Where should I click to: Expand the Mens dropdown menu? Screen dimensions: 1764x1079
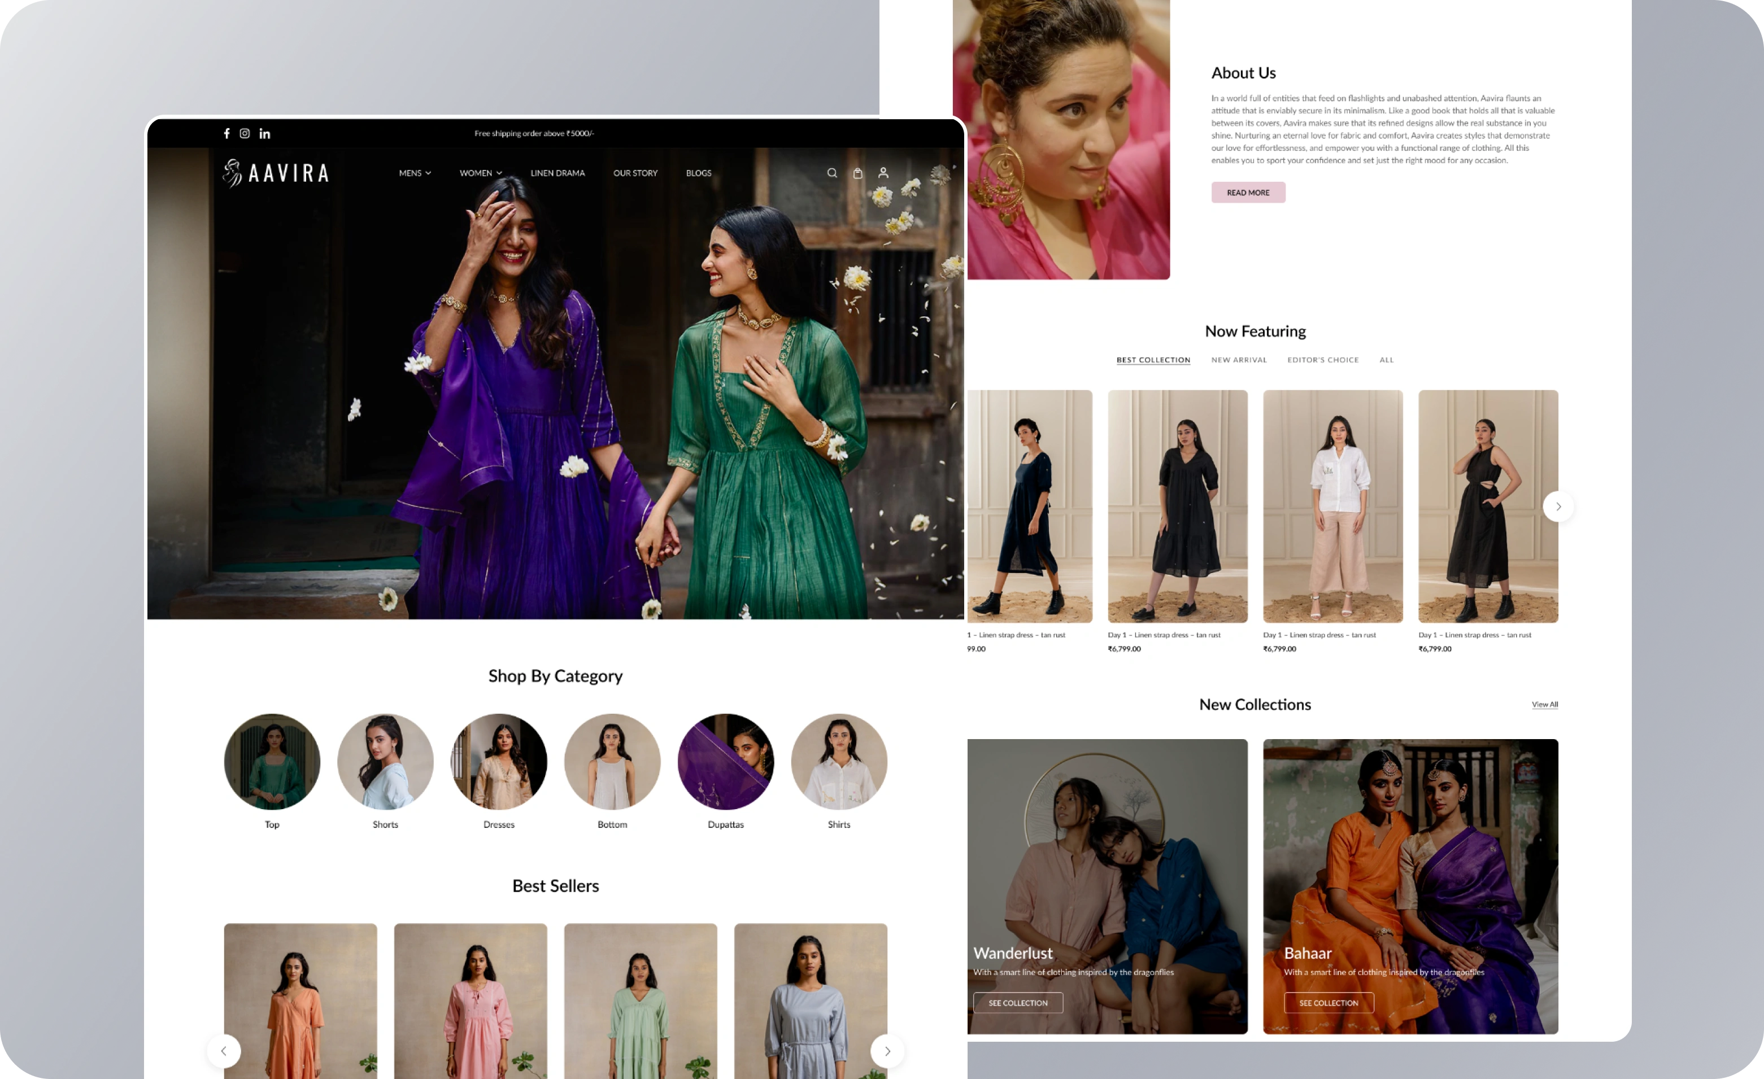click(415, 173)
